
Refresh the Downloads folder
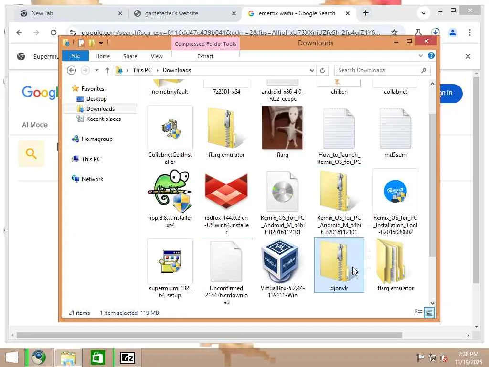click(322, 71)
